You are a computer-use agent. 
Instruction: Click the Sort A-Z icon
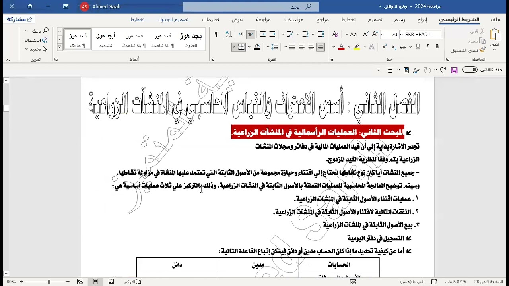(229, 35)
